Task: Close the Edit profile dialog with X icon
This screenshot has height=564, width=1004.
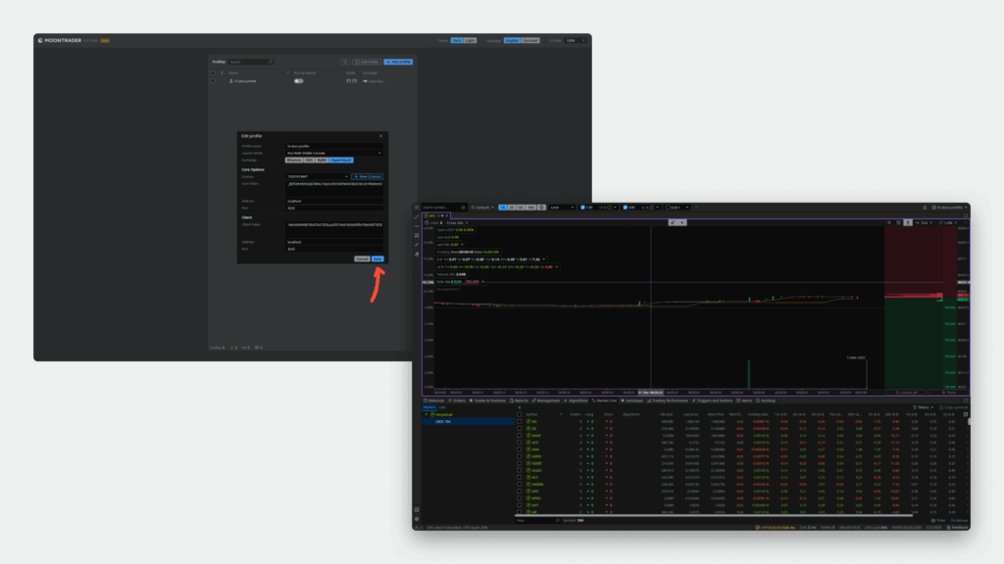Action: click(380, 136)
